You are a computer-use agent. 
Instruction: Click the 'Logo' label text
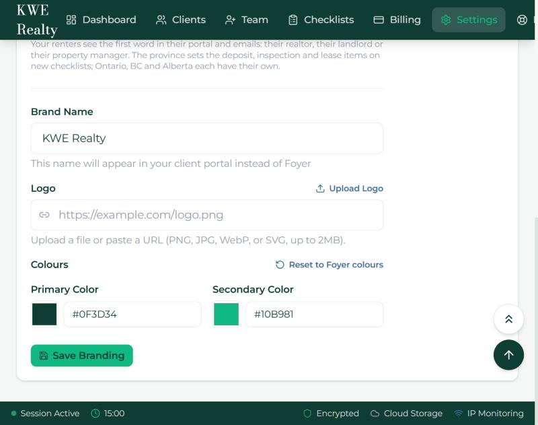pos(43,189)
